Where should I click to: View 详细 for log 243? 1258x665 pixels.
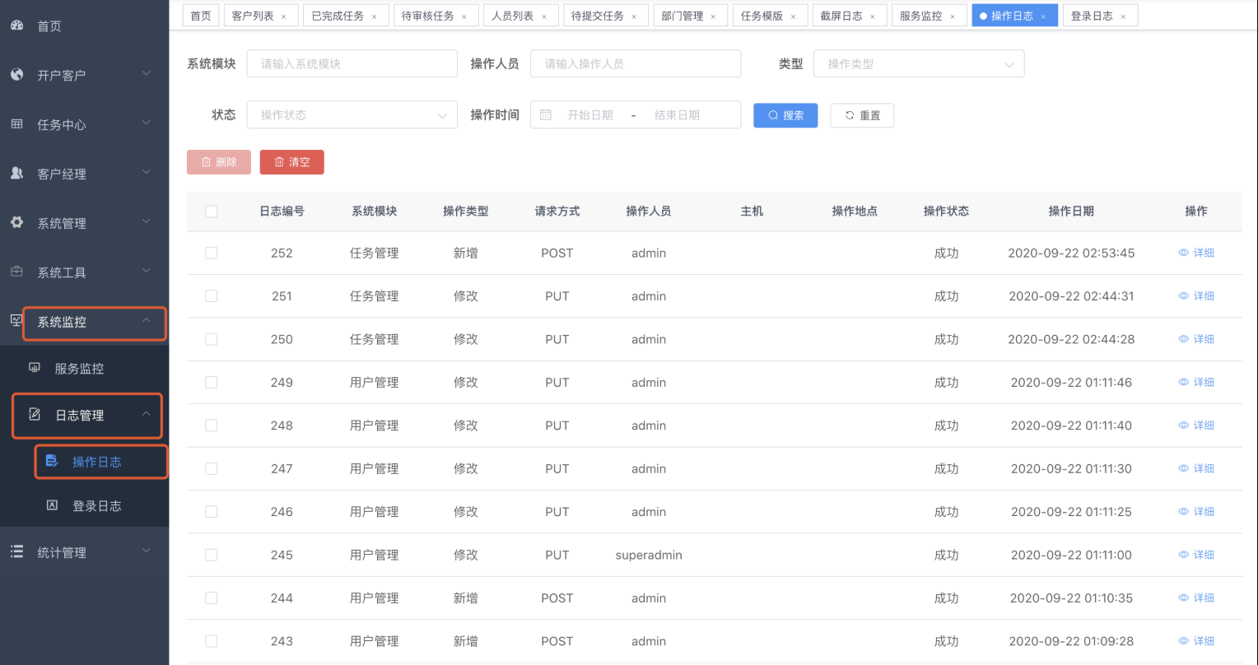tap(1196, 641)
